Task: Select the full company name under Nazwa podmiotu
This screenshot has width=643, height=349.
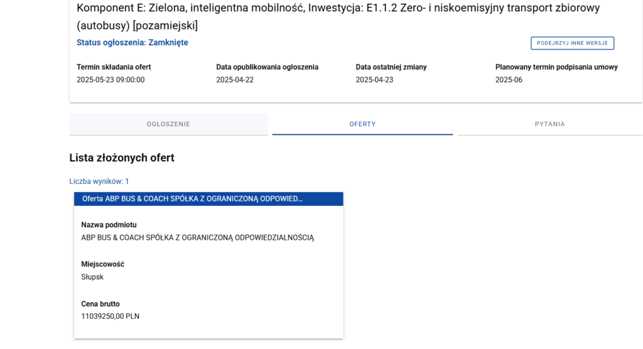Action: [x=197, y=237]
